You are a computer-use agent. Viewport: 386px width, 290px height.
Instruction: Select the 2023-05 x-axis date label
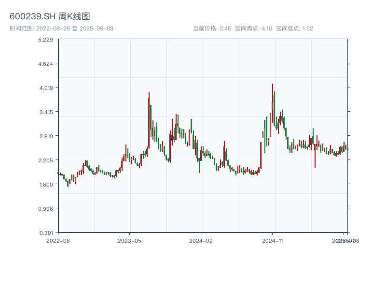(x=129, y=240)
